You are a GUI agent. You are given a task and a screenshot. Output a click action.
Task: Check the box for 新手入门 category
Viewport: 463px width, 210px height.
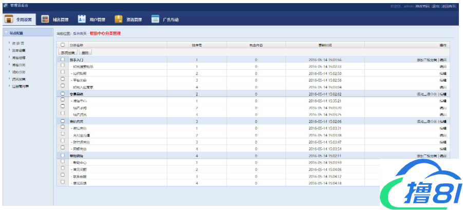tap(63, 60)
